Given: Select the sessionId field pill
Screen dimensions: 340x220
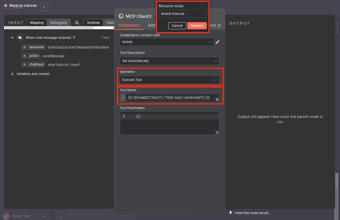Looking at the screenshot, I should coord(34,47).
